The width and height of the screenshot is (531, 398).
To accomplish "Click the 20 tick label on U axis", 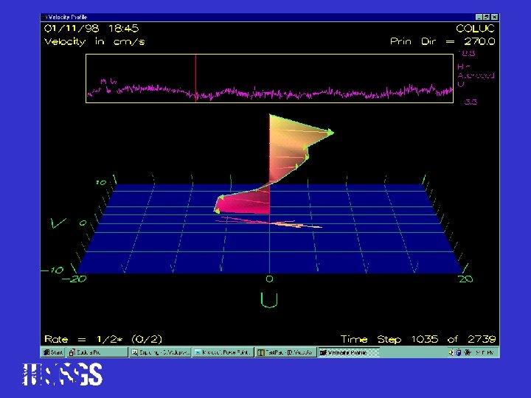I will tap(465, 279).
